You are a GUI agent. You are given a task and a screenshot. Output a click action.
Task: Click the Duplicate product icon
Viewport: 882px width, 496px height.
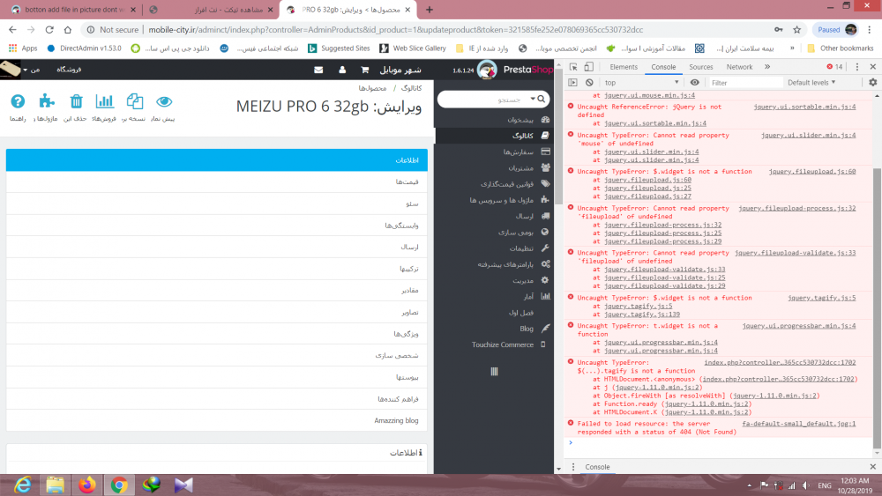point(134,101)
